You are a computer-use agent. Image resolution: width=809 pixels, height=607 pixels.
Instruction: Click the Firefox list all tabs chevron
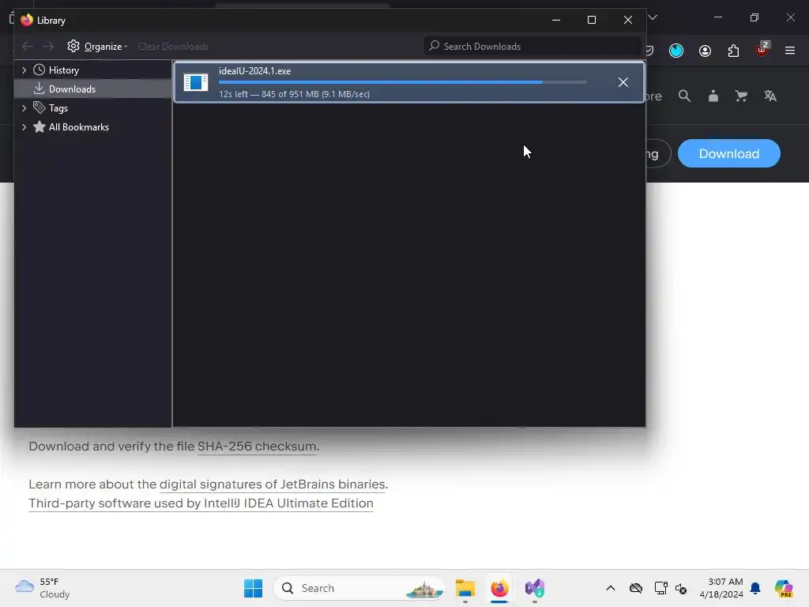click(653, 17)
